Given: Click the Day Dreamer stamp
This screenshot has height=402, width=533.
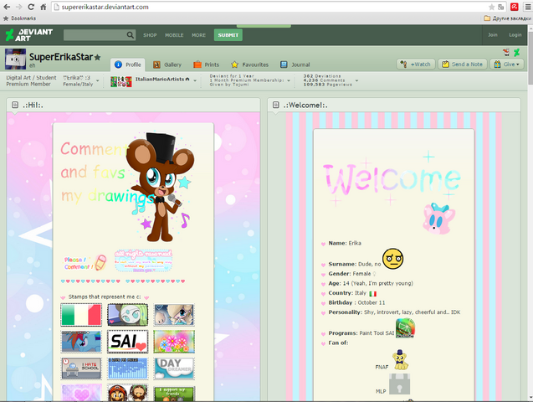Looking at the screenshot, I should click(174, 368).
